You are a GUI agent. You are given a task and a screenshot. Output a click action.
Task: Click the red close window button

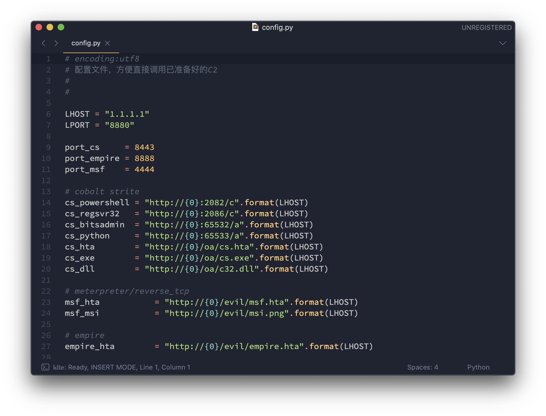tap(39, 27)
